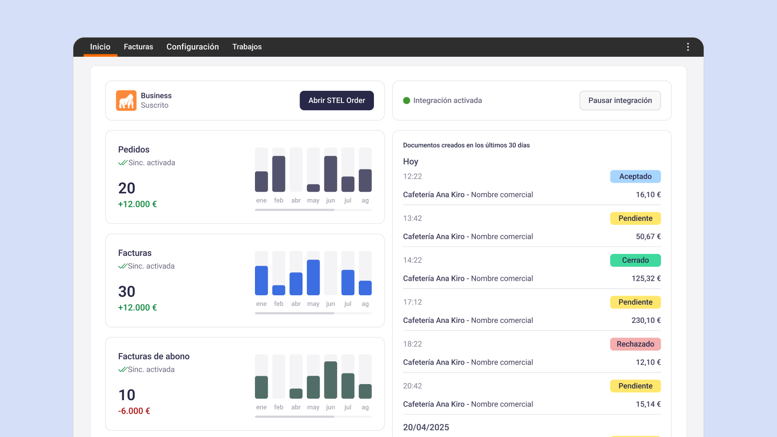
Task: Click the Facturas count 30
Action: tap(127, 291)
